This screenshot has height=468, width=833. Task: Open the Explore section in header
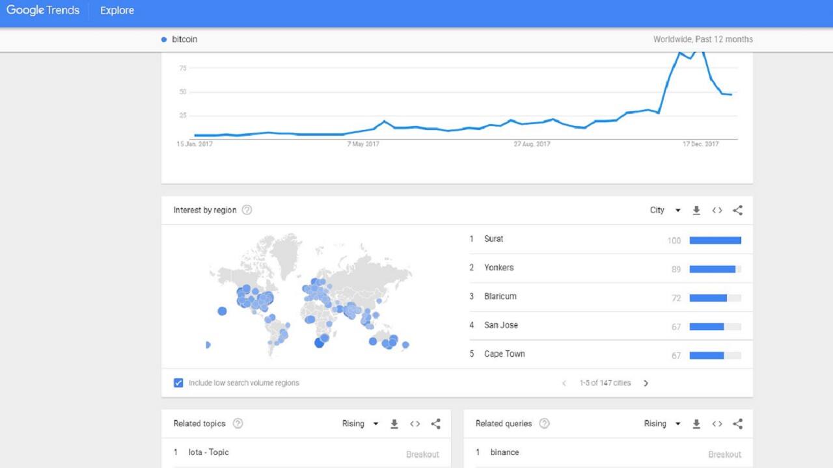pos(117,10)
